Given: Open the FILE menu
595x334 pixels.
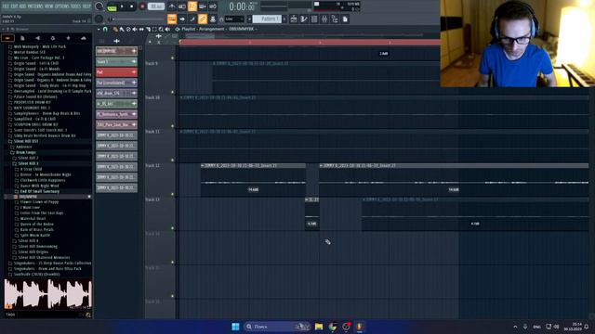Looking at the screenshot, I should pyautogui.click(x=6, y=6).
